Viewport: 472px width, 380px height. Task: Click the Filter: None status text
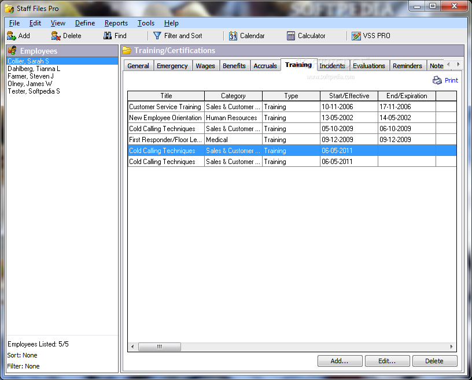point(24,366)
